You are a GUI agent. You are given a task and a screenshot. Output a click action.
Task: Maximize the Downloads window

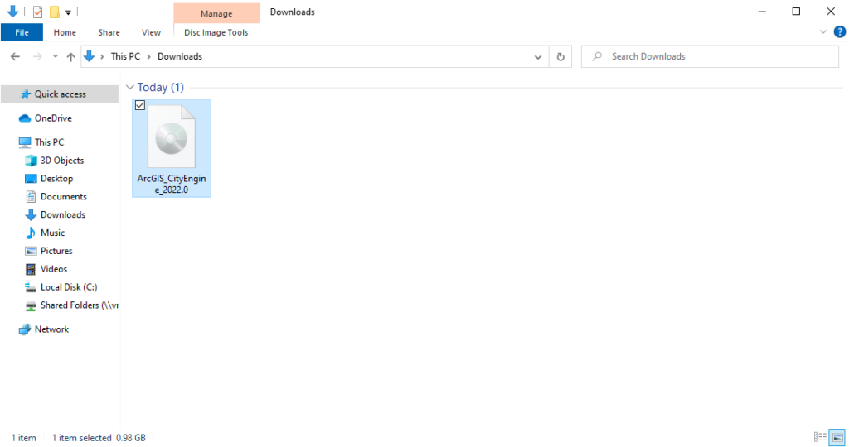point(796,12)
